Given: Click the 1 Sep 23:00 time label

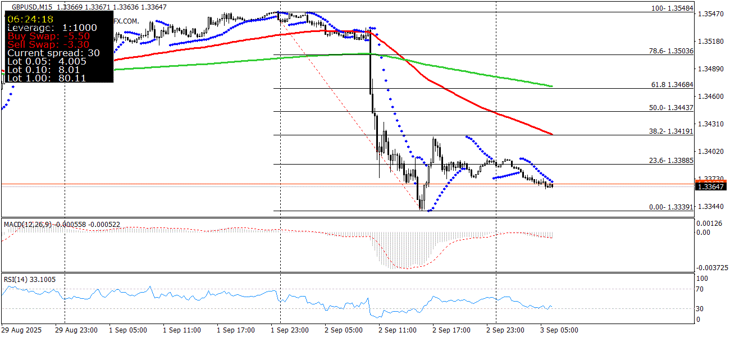Looking at the screenshot, I should point(289,330).
